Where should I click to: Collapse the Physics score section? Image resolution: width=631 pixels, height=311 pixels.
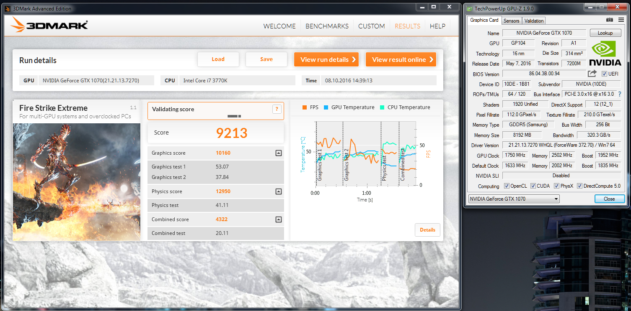[x=278, y=191]
